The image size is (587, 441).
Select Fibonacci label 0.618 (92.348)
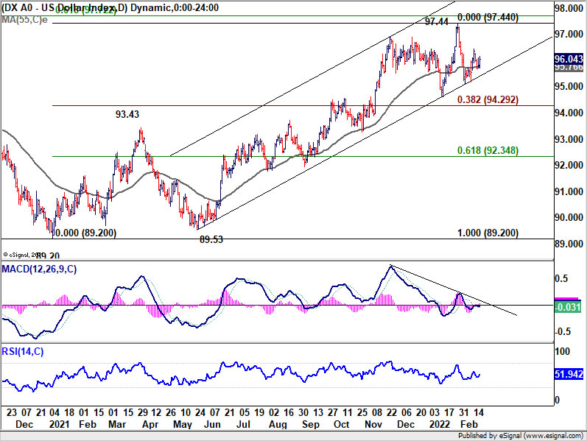tap(488, 150)
